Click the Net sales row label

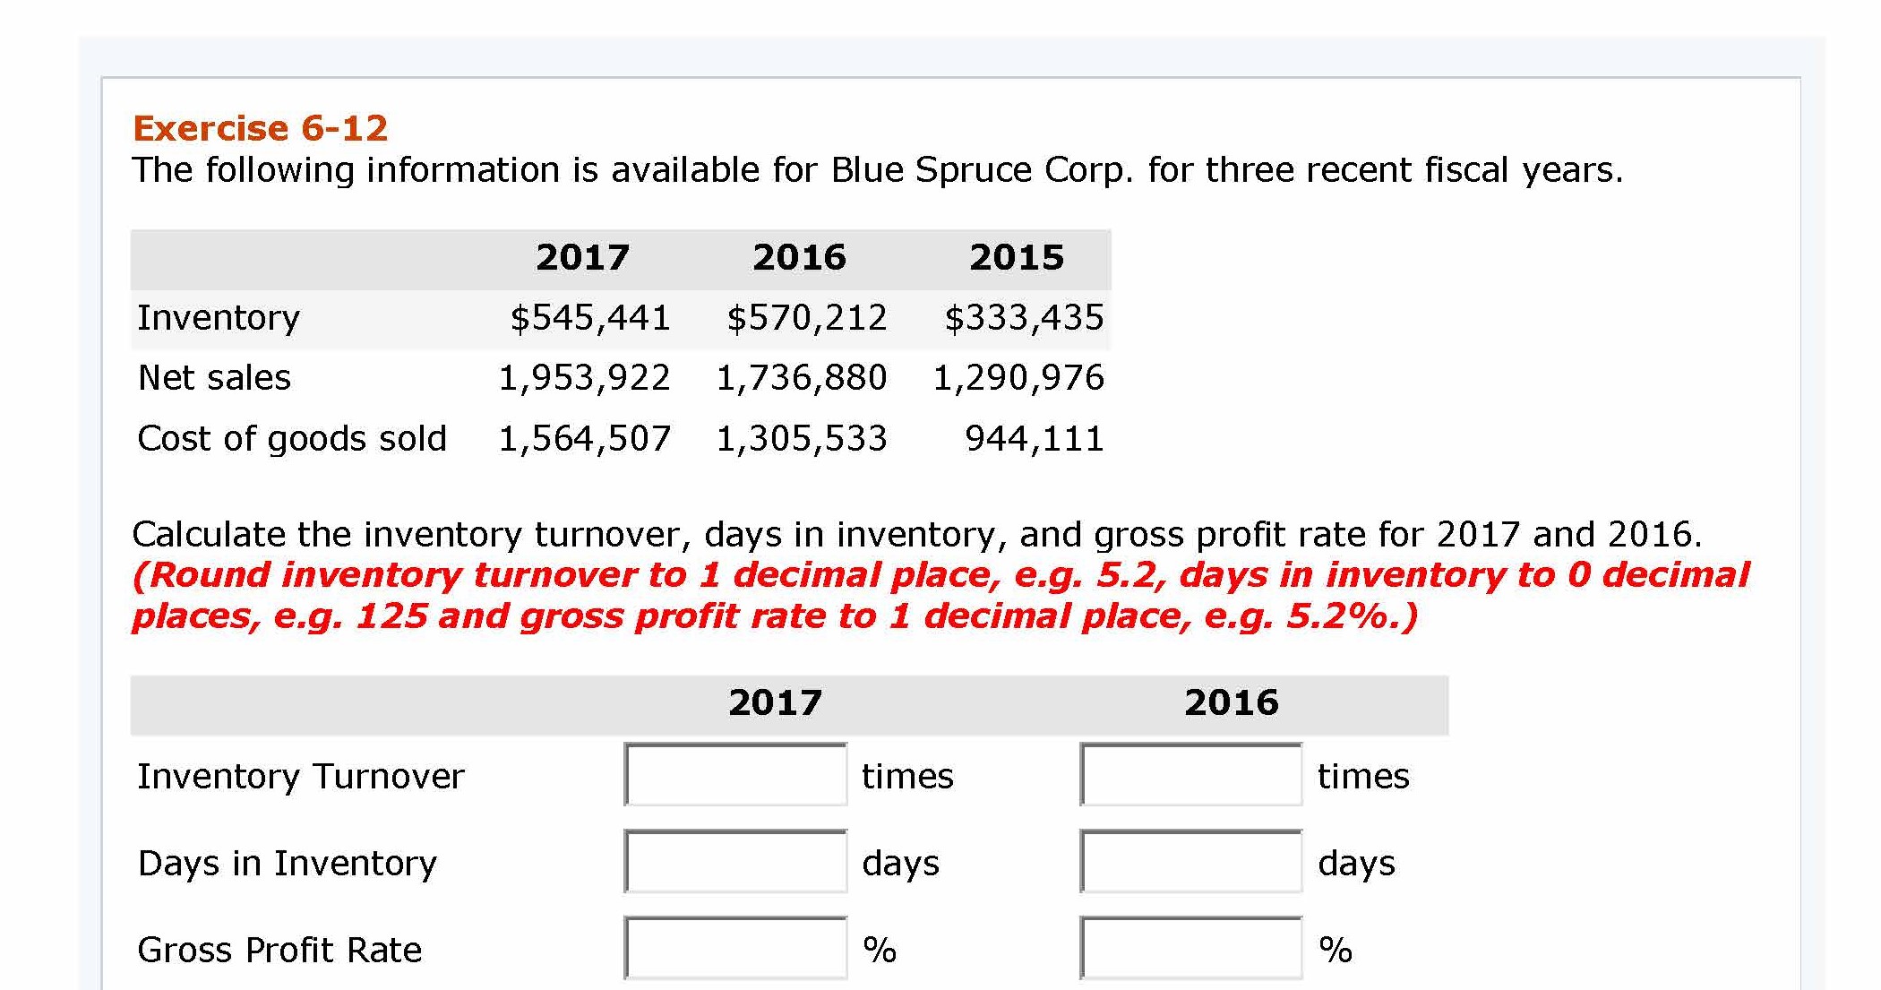pyautogui.click(x=214, y=378)
